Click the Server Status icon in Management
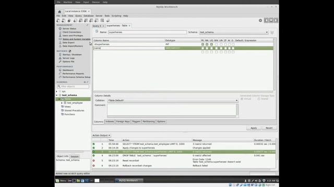Viewport: 334px width, 187px height. (x=60, y=29)
